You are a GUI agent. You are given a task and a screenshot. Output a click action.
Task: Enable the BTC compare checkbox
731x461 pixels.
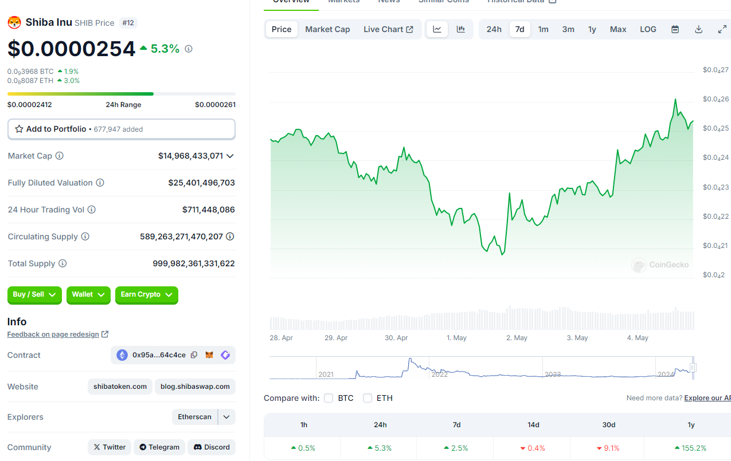pos(329,398)
